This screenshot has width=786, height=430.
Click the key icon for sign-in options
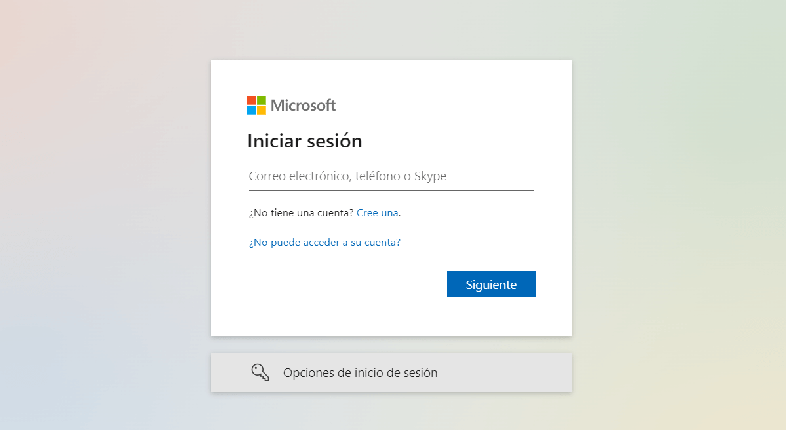click(260, 372)
